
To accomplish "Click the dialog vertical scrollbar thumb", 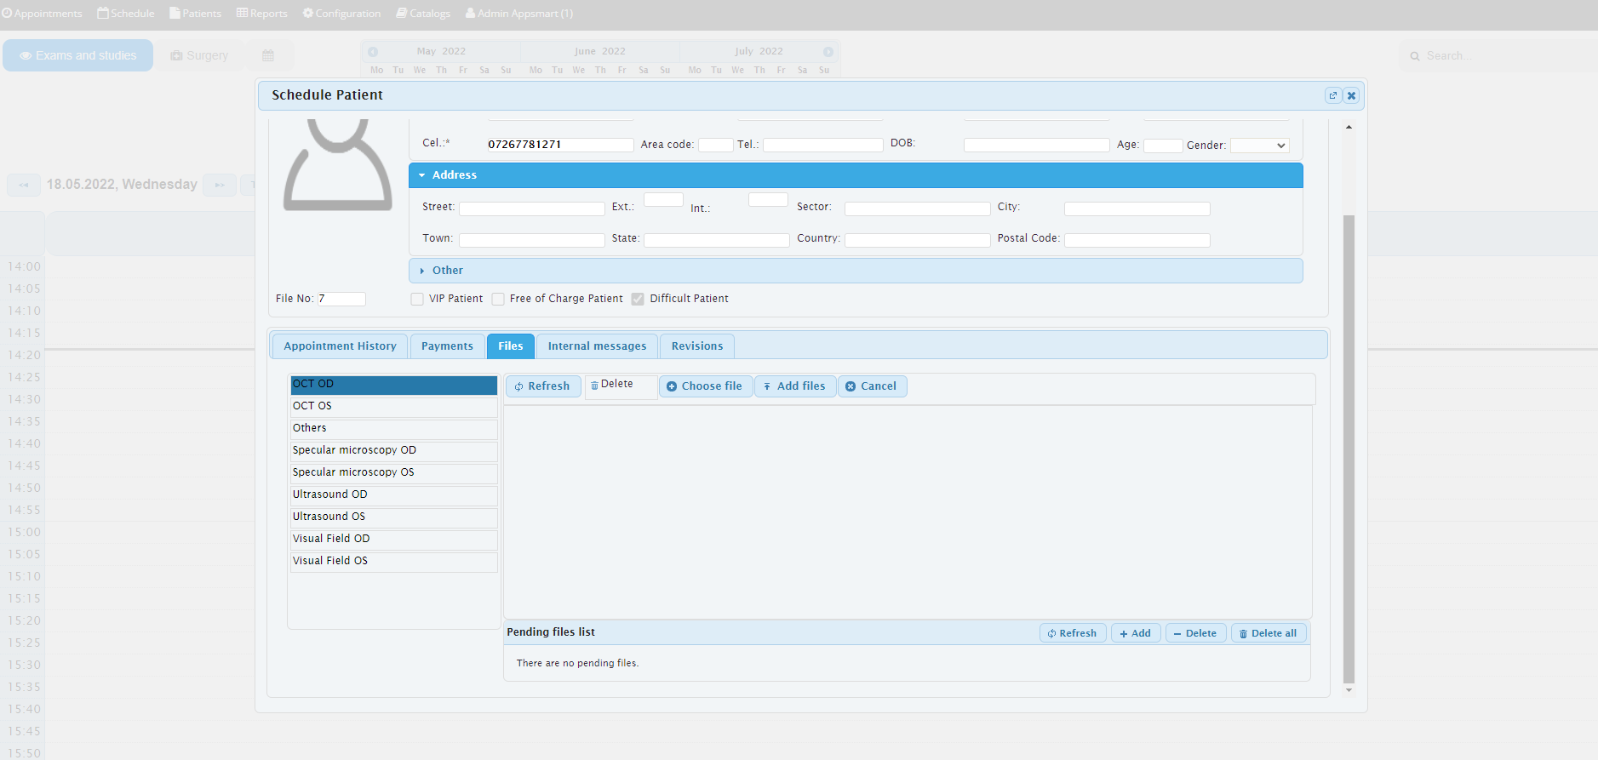I will click(1349, 449).
